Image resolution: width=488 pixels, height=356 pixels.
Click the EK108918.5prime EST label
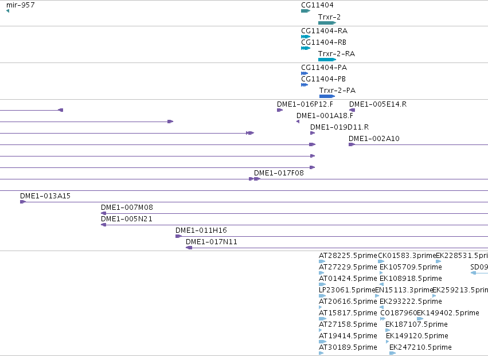[x=411, y=279]
